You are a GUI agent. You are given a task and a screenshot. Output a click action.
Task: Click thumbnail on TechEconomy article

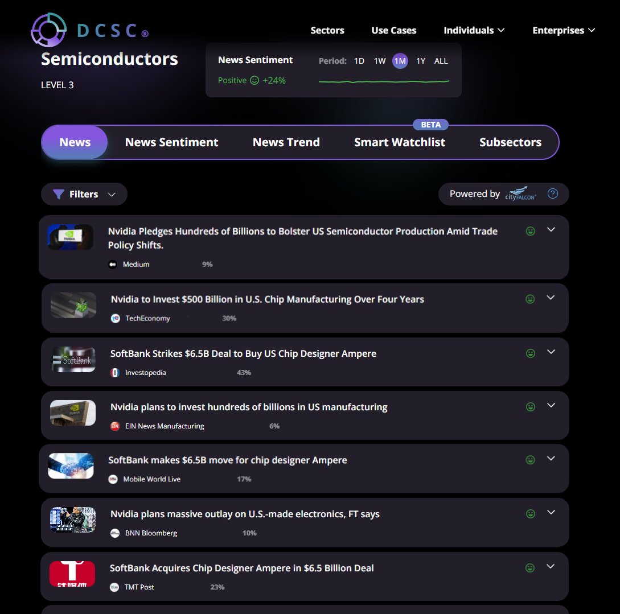(x=73, y=305)
